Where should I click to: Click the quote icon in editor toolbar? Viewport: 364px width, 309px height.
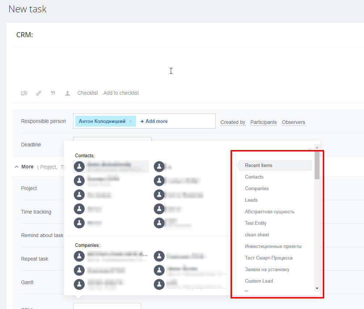[x=53, y=93]
